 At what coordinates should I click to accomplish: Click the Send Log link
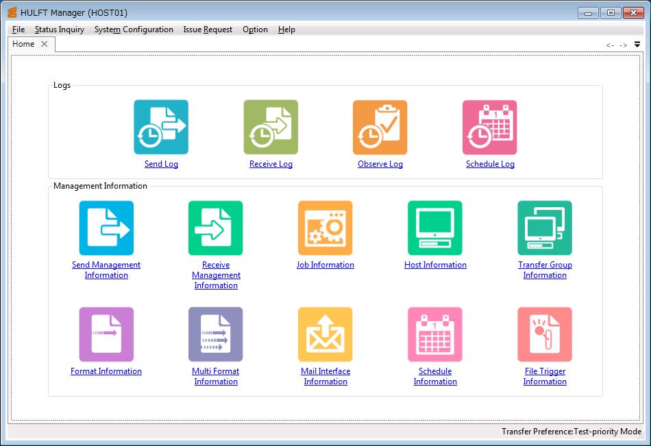161,164
